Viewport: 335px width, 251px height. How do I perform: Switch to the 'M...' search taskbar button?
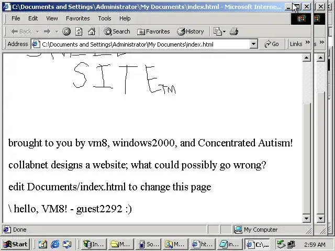point(175,244)
